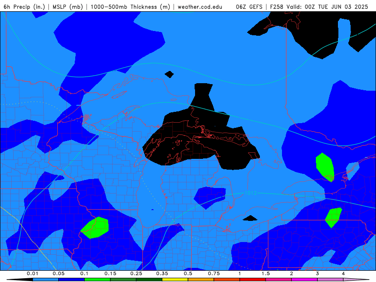Click the '0.35' legend value
The height and width of the screenshot is (282, 376).
[x=162, y=274]
